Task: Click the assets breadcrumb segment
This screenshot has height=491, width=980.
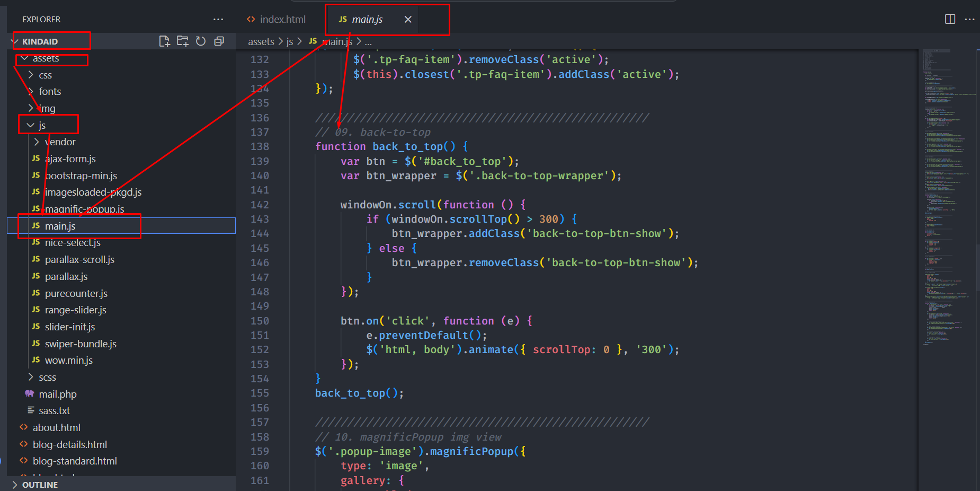Action: (261, 42)
